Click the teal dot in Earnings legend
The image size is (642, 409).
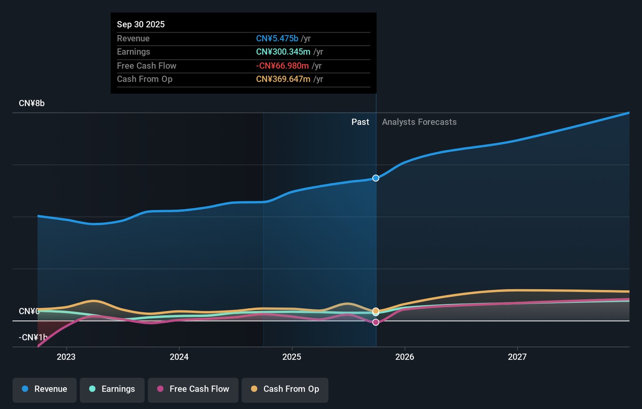[92, 389]
